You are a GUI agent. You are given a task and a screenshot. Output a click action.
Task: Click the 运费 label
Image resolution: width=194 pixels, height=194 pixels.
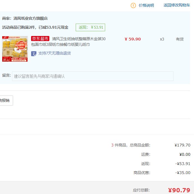coord(145,154)
